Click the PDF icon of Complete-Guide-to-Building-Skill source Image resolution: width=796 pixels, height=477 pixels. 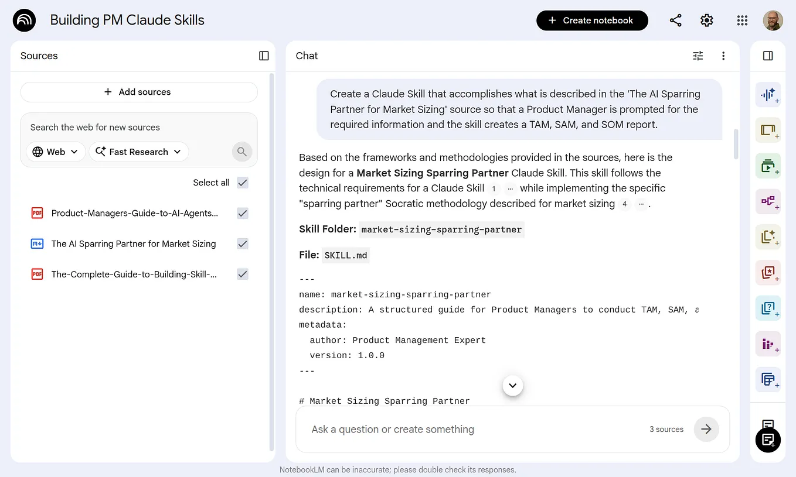point(37,274)
